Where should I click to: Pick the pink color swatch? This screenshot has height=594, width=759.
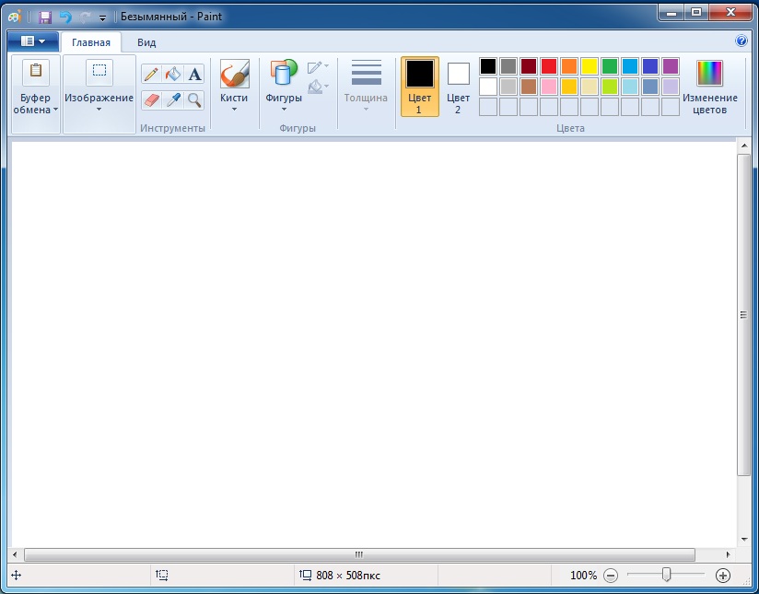point(549,87)
